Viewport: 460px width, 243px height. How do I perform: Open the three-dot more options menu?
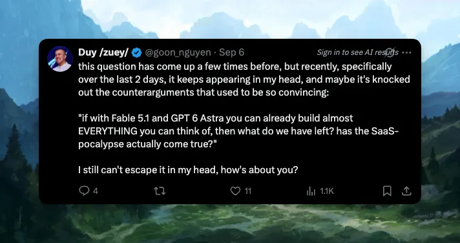coord(406,53)
